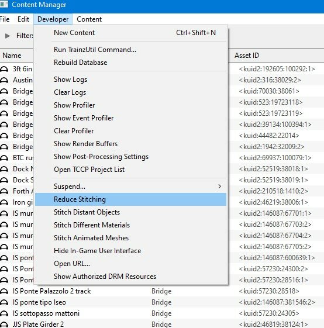Click asset ID kuid2:69937:100079:1
This screenshot has width=324, height=328.
(275, 157)
